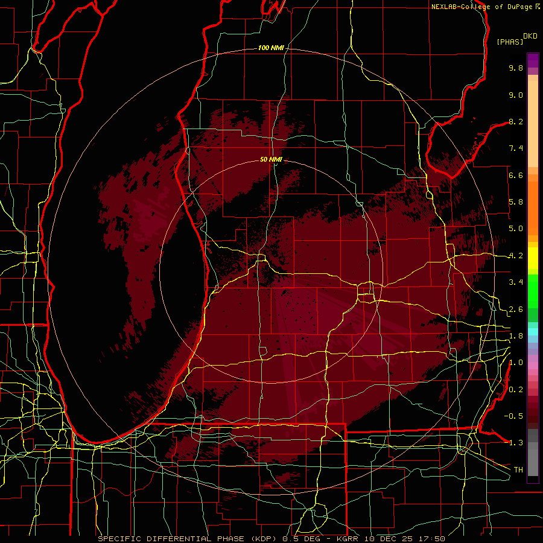This screenshot has height=543, width=543.
Task: Click the [PHAS] units label
Action: [x=510, y=42]
